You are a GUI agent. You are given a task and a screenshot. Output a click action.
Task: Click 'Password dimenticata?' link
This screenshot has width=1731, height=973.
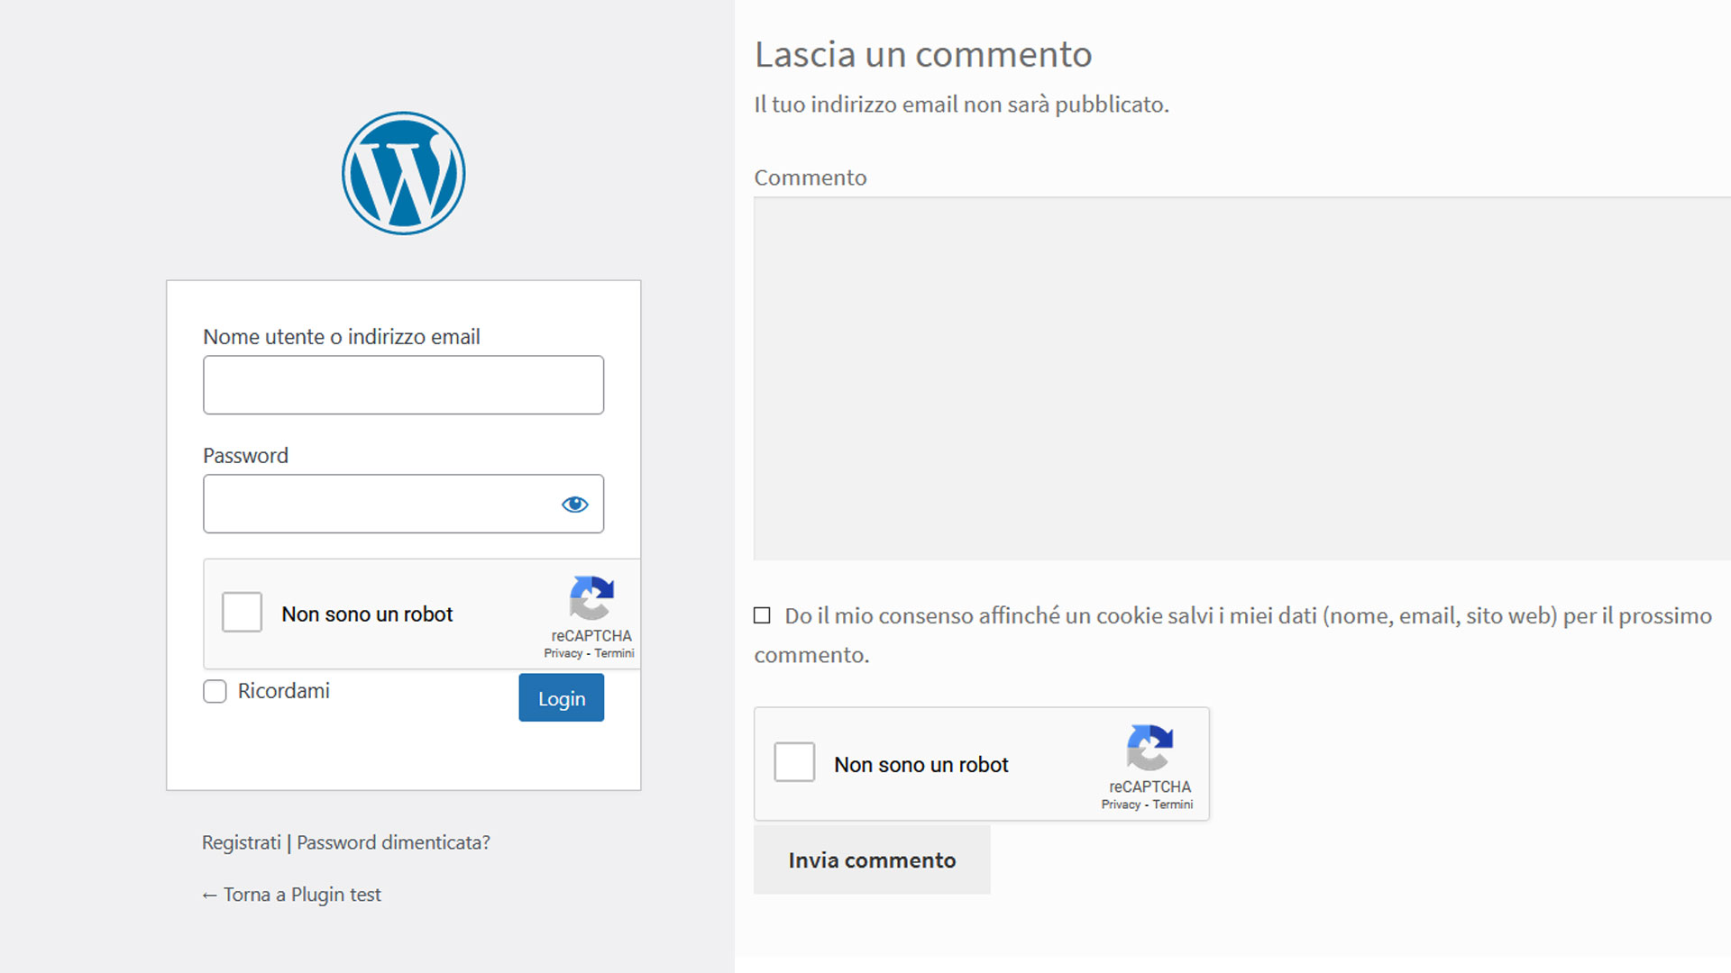tap(393, 842)
